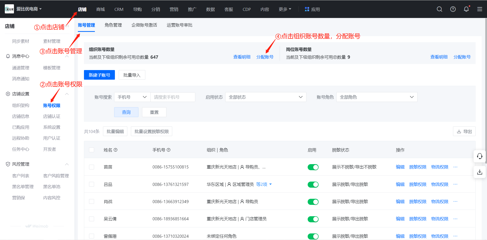Disable the 启用 switch for 吕品
The height and width of the screenshot is (240, 487).
coord(313,185)
